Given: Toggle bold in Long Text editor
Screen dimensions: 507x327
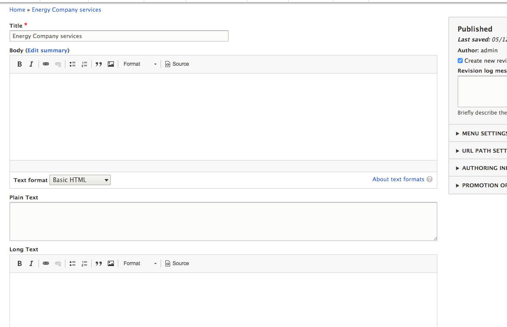Looking at the screenshot, I should coord(19,263).
